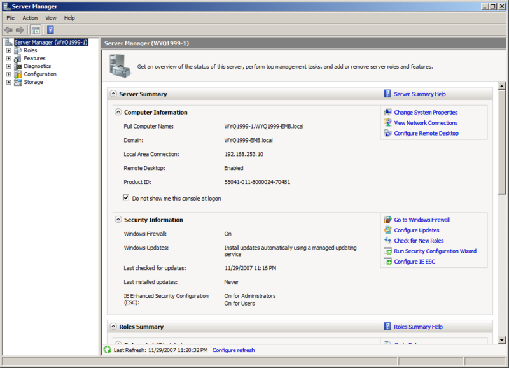Click the View Network Connections icon
The height and width of the screenshot is (368, 509).
click(388, 123)
